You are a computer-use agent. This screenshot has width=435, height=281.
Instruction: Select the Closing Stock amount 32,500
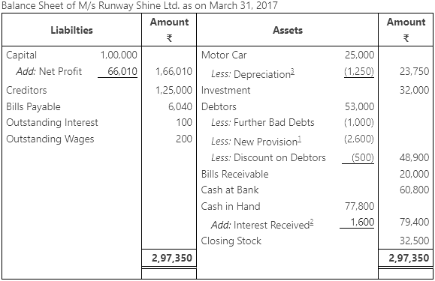click(x=414, y=241)
